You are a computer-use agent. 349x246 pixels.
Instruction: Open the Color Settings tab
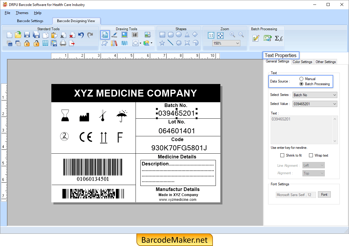[302, 62]
